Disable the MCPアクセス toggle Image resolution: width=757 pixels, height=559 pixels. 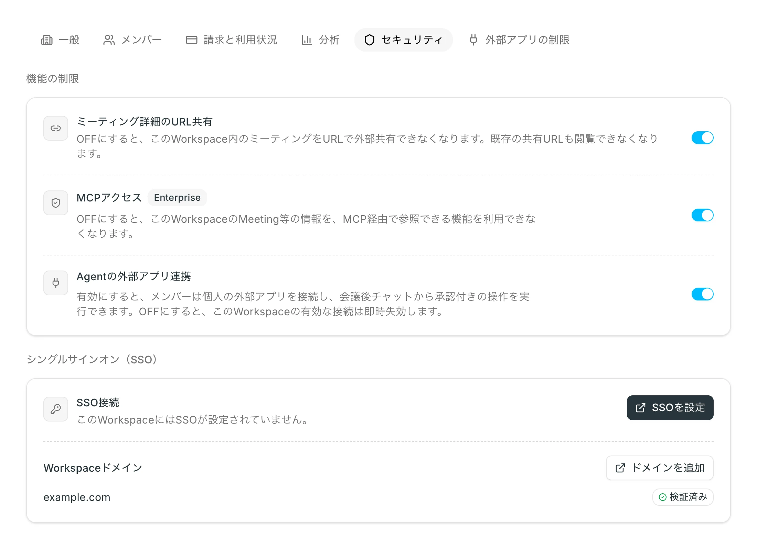click(x=702, y=215)
